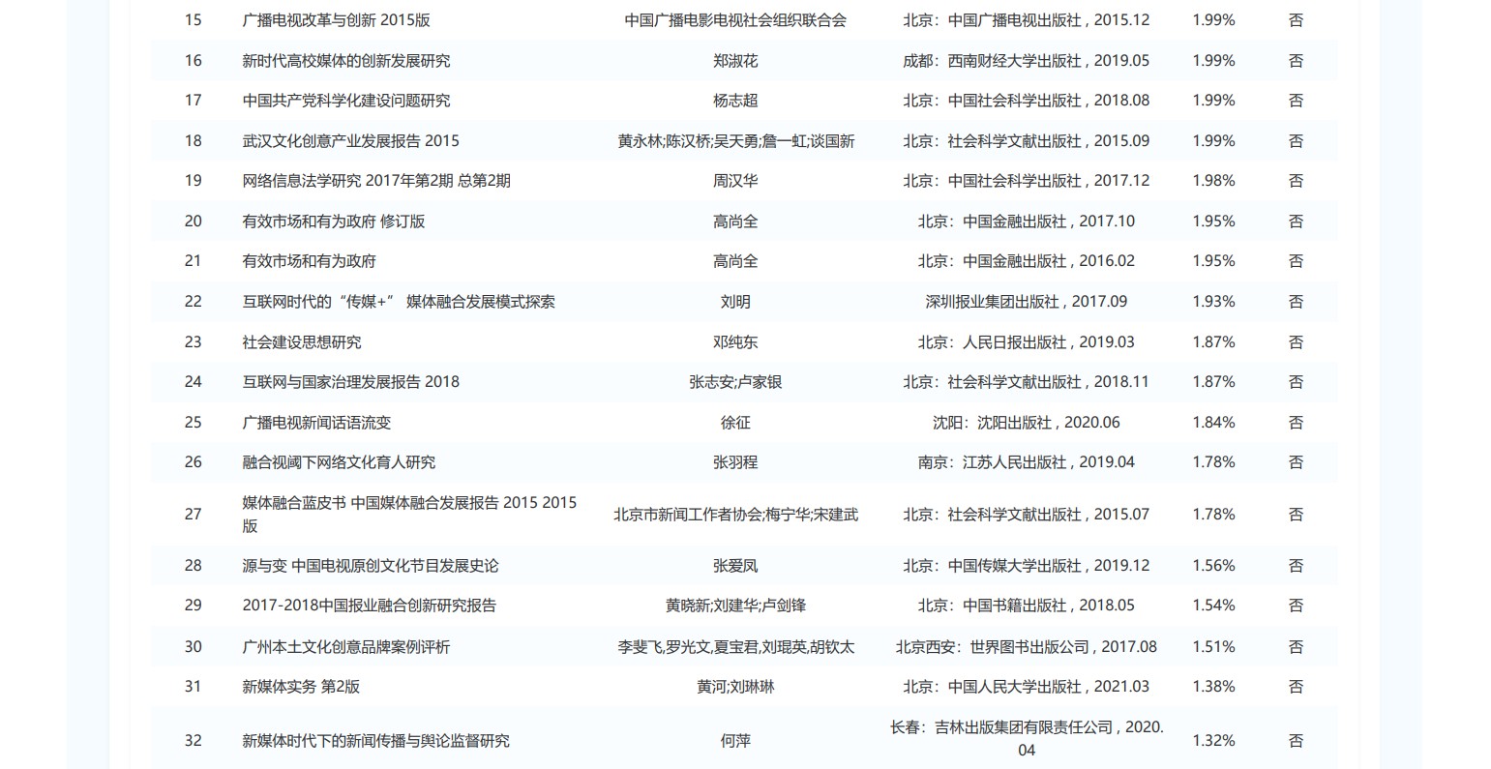Select author 周汉华
Image resolution: width=1491 pixels, height=769 pixels.
click(x=734, y=181)
